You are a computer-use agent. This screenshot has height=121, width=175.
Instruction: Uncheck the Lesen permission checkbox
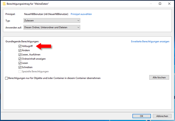click(20, 63)
